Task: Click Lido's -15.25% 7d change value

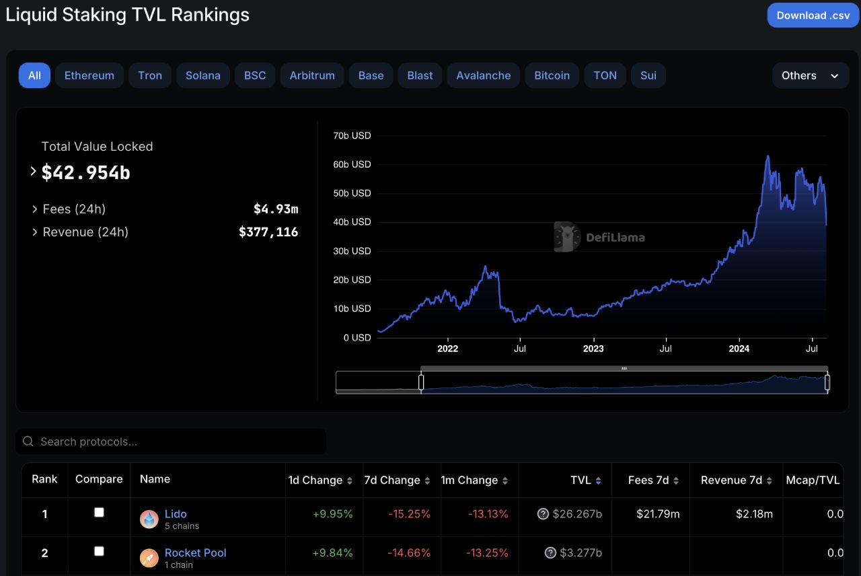Action: (x=409, y=514)
